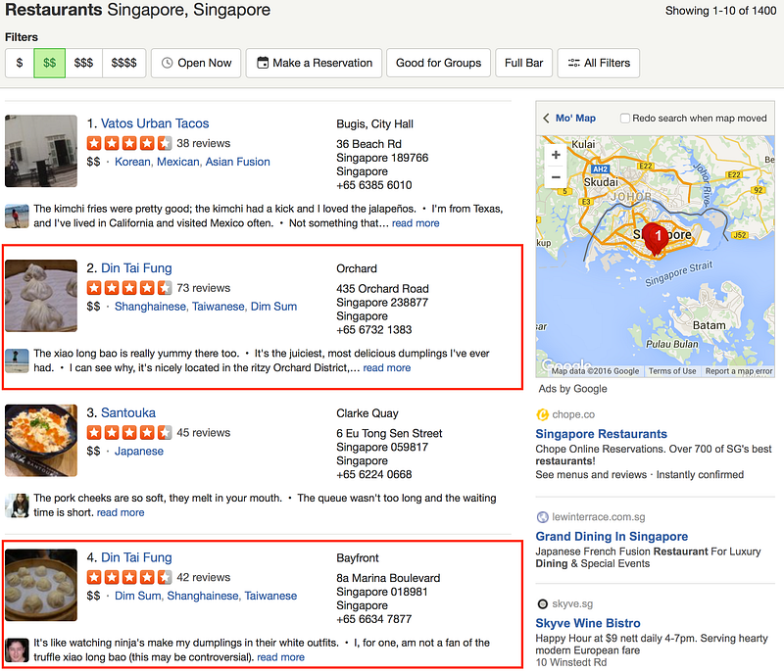Click Din Tai Fung Bayfront steamer photo

point(41,585)
